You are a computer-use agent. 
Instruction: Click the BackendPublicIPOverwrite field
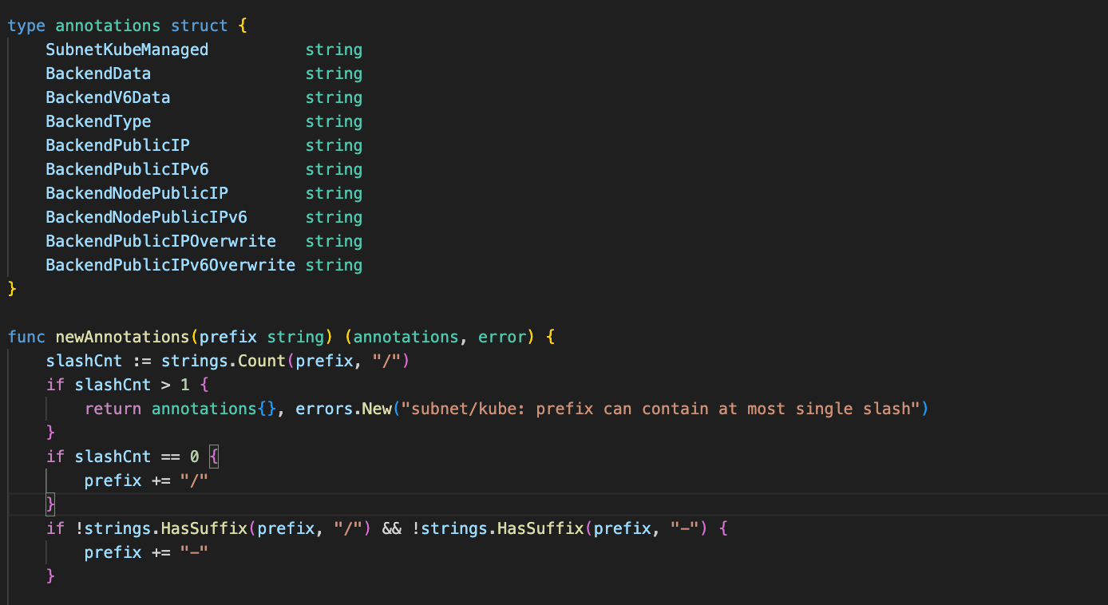[160, 241]
